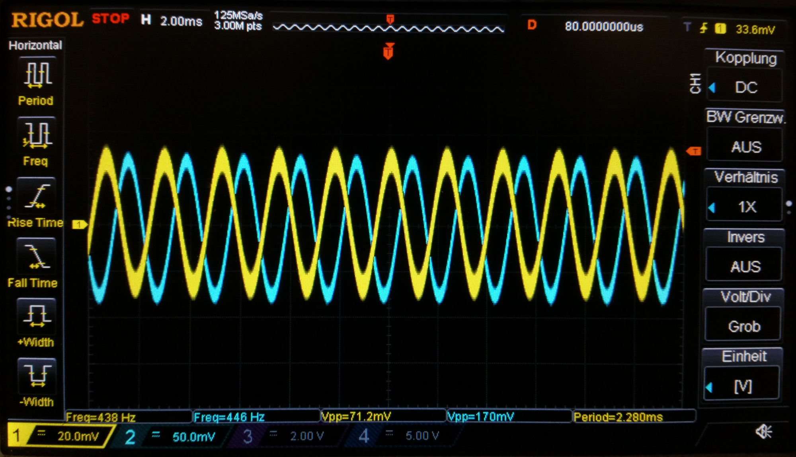
Task: Click the channel 1 ground level marker
Action: tap(79, 225)
